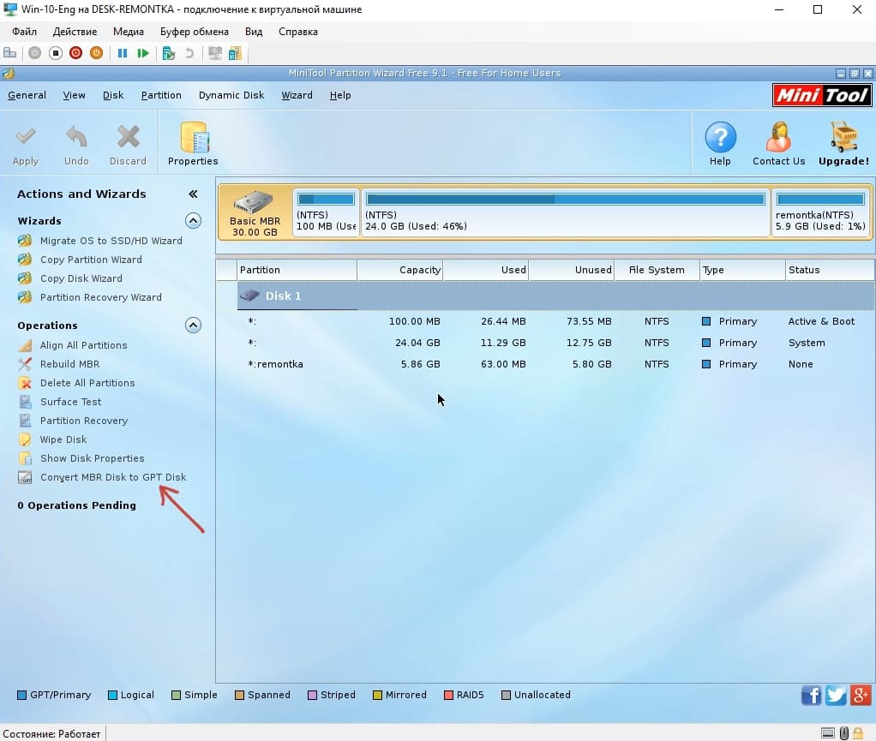The image size is (876, 741).
Task: Click the Undo arrow icon
Action: [x=76, y=137]
